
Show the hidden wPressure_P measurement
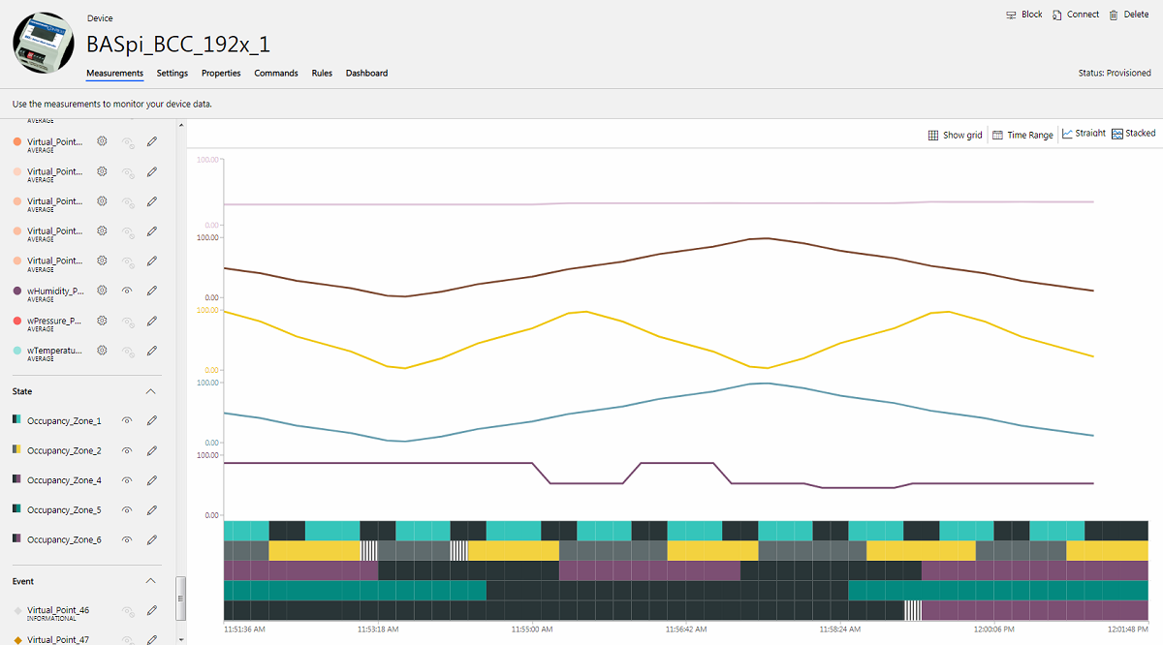coord(127,321)
